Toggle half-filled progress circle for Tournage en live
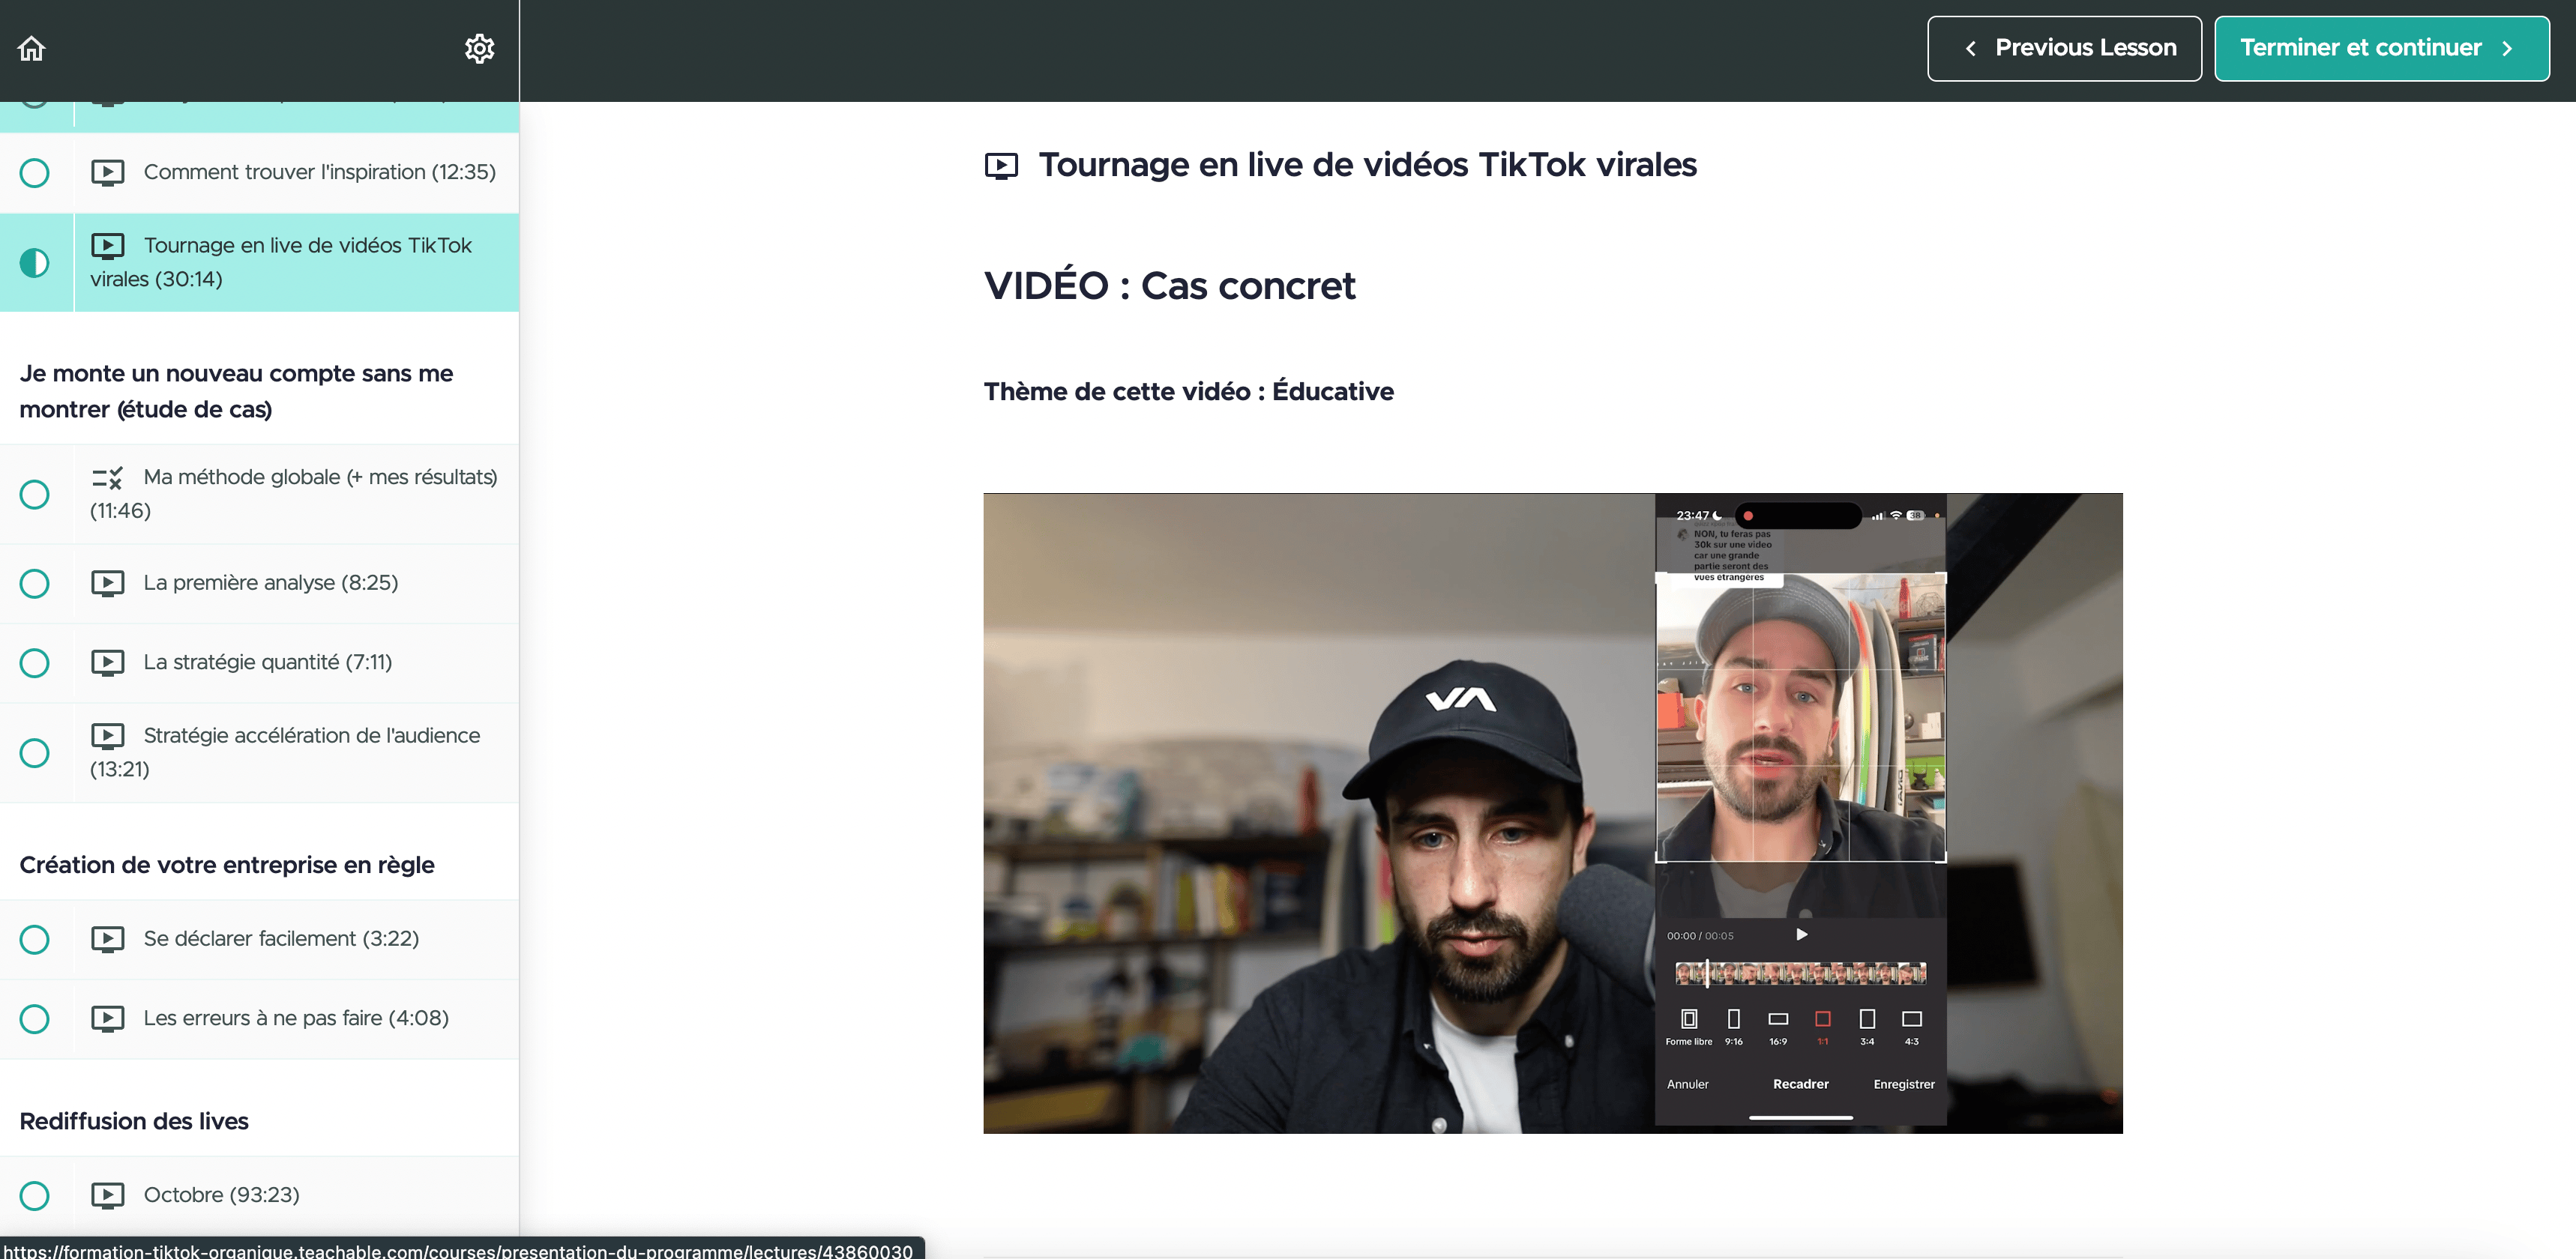Viewport: 2576px width, 1259px height. 35,263
